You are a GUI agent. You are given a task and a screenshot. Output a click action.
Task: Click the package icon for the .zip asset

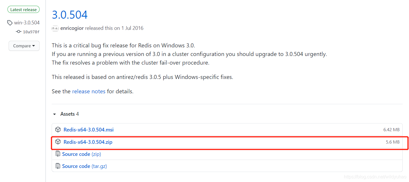(x=58, y=142)
